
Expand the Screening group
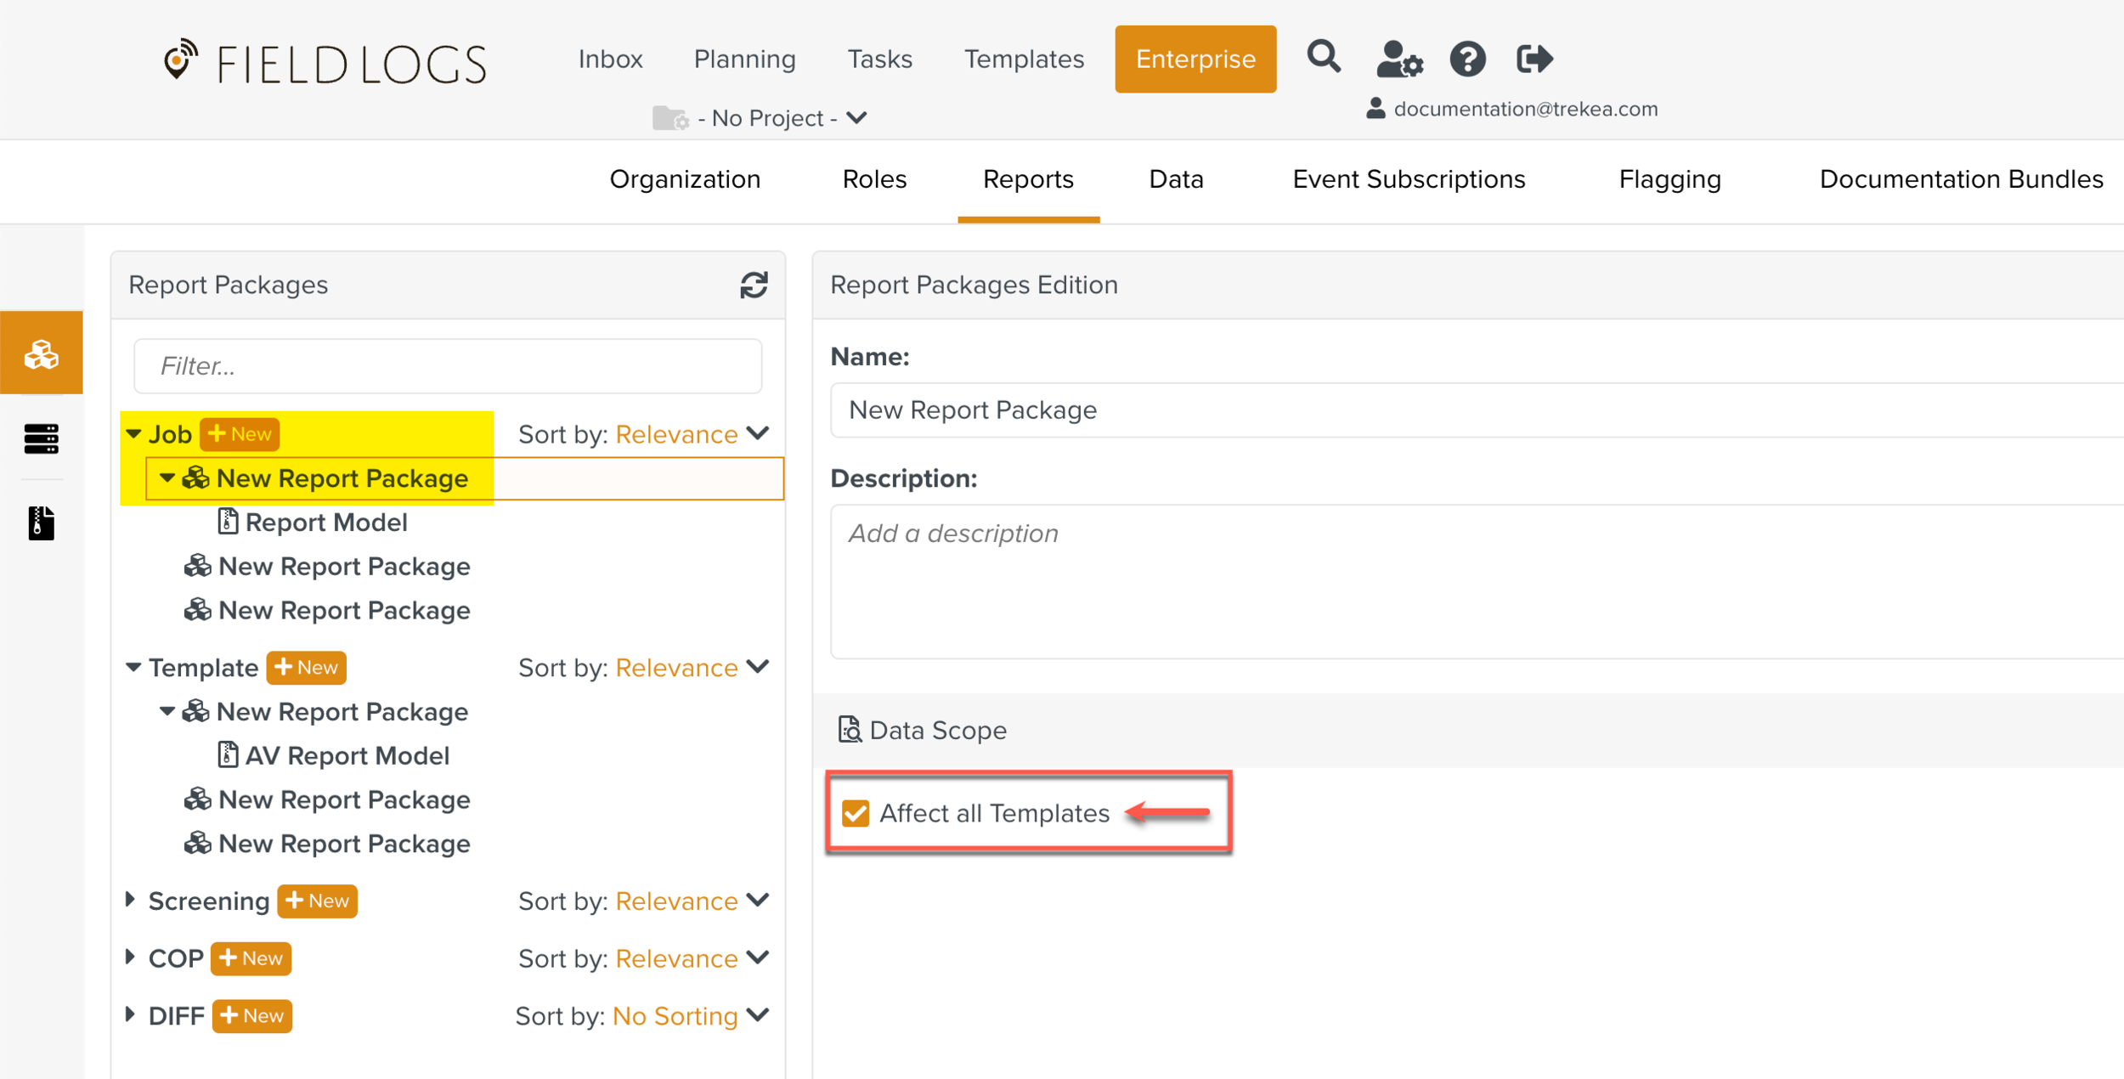tap(131, 900)
